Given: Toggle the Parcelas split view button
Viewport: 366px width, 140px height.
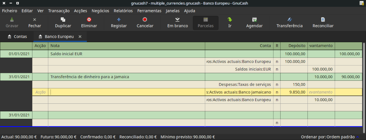Looking at the screenshot, I should (x=206, y=23).
